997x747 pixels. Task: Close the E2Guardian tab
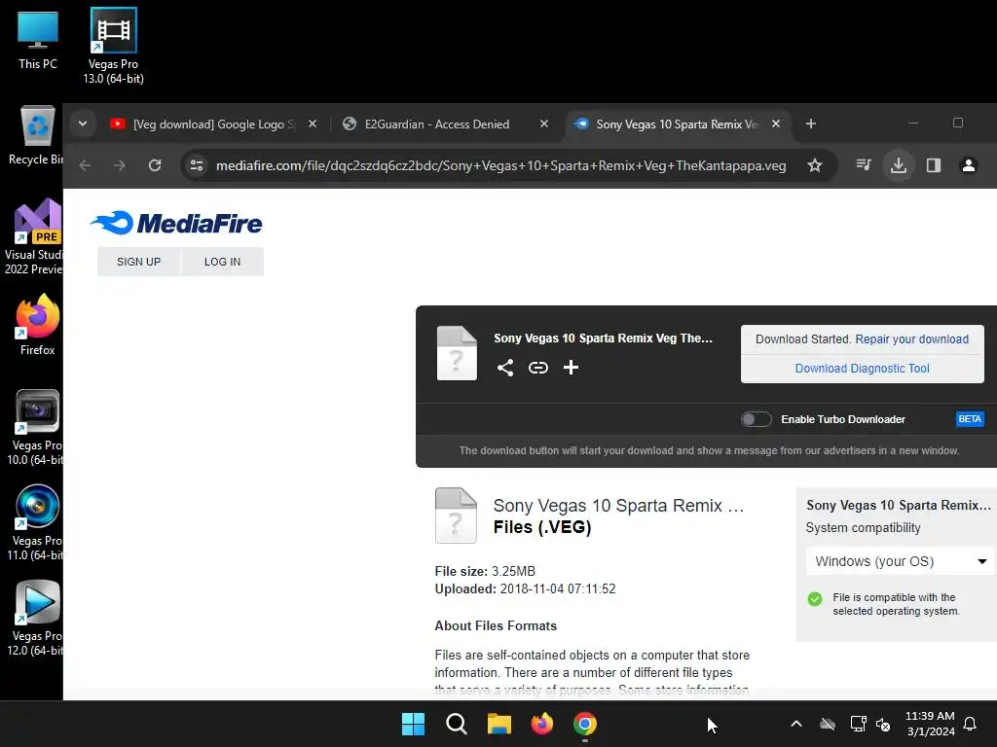(x=544, y=124)
